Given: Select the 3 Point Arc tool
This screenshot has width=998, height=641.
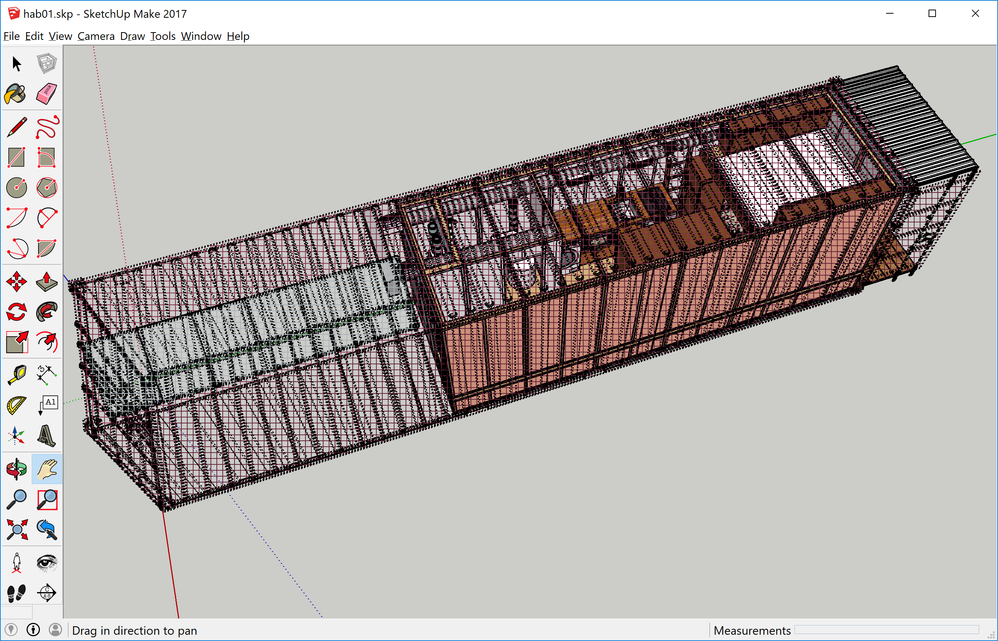Looking at the screenshot, I should 17,249.
